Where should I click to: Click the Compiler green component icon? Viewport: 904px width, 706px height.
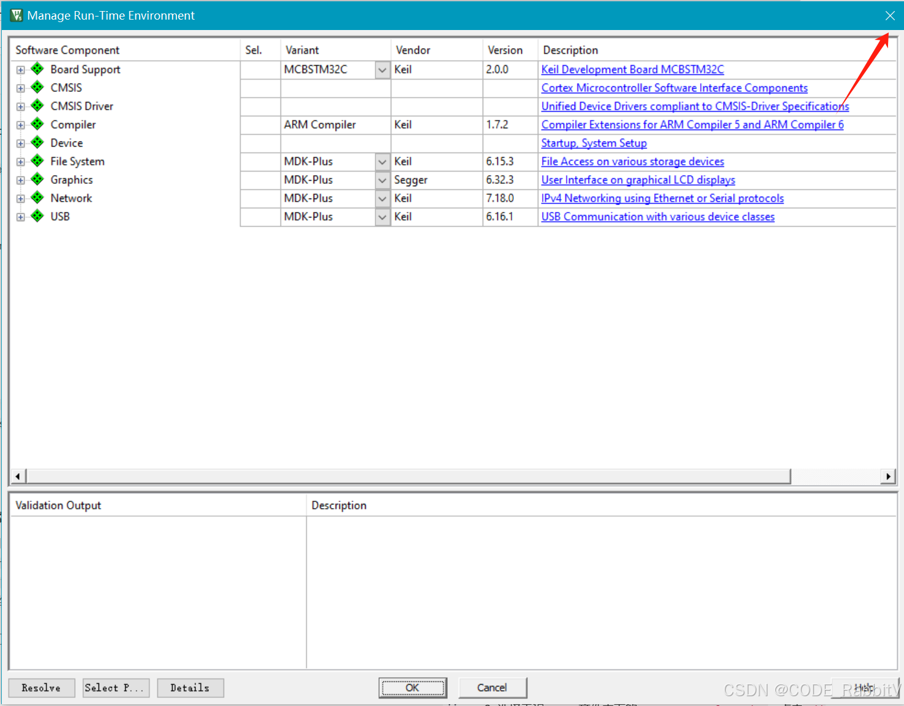37,124
